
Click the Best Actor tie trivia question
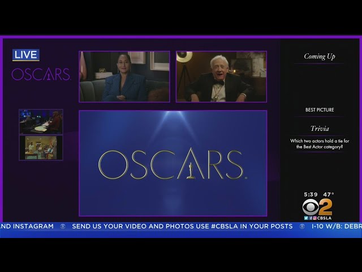click(320, 143)
